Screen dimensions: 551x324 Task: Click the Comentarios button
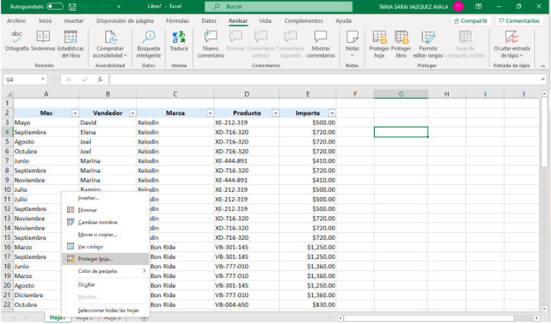(519, 21)
